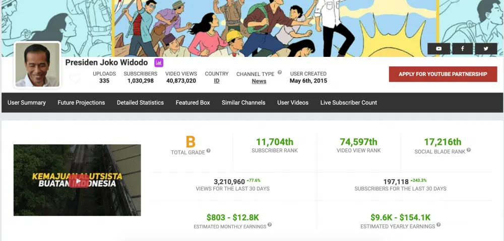This screenshot has height=241, width=504.
Task: Open the YouTube channel icon button
Action: (x=438, y=48)
